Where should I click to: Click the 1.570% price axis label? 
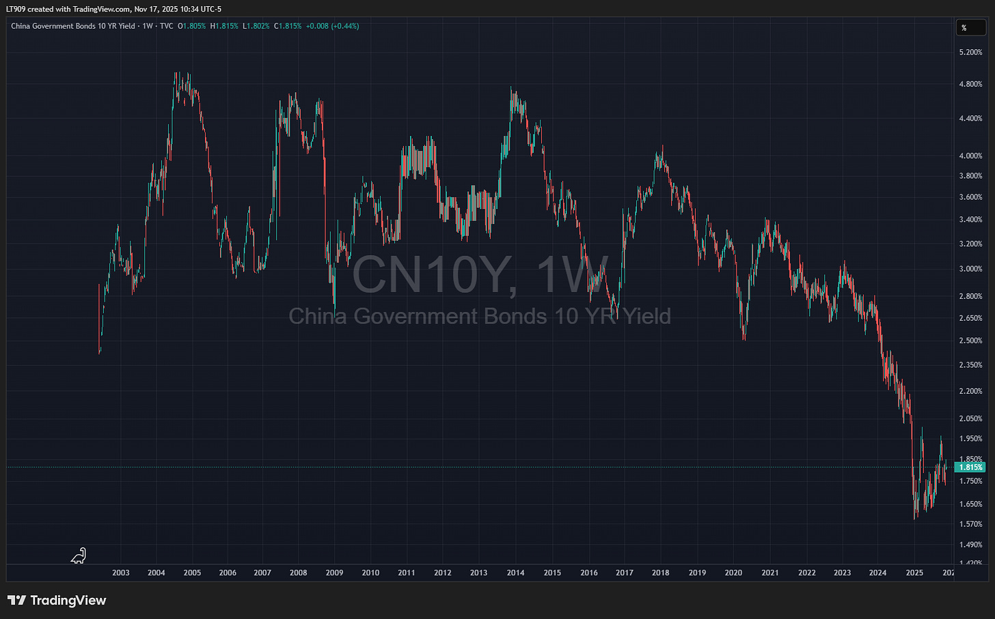[x=971, y=524]
